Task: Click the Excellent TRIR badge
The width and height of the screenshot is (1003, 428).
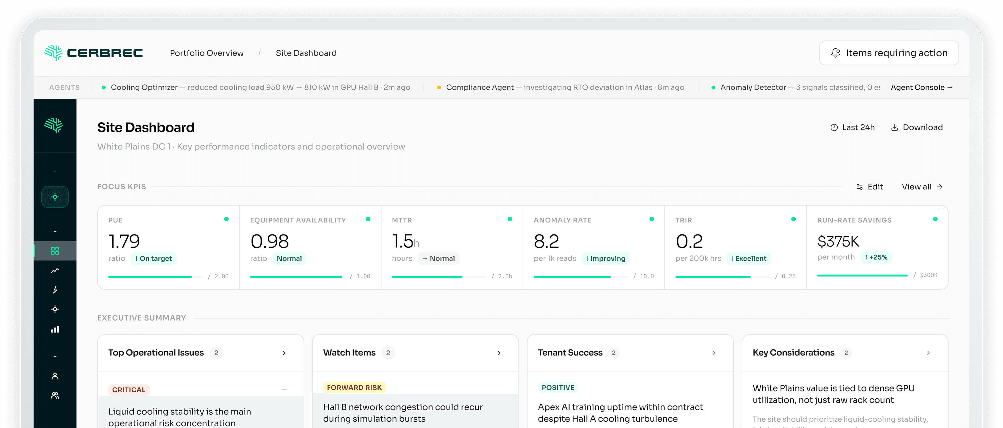Action: point(748,258)
